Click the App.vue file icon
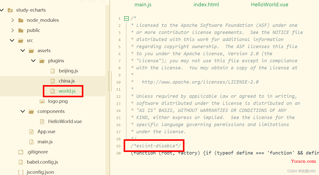 point(31,132)
